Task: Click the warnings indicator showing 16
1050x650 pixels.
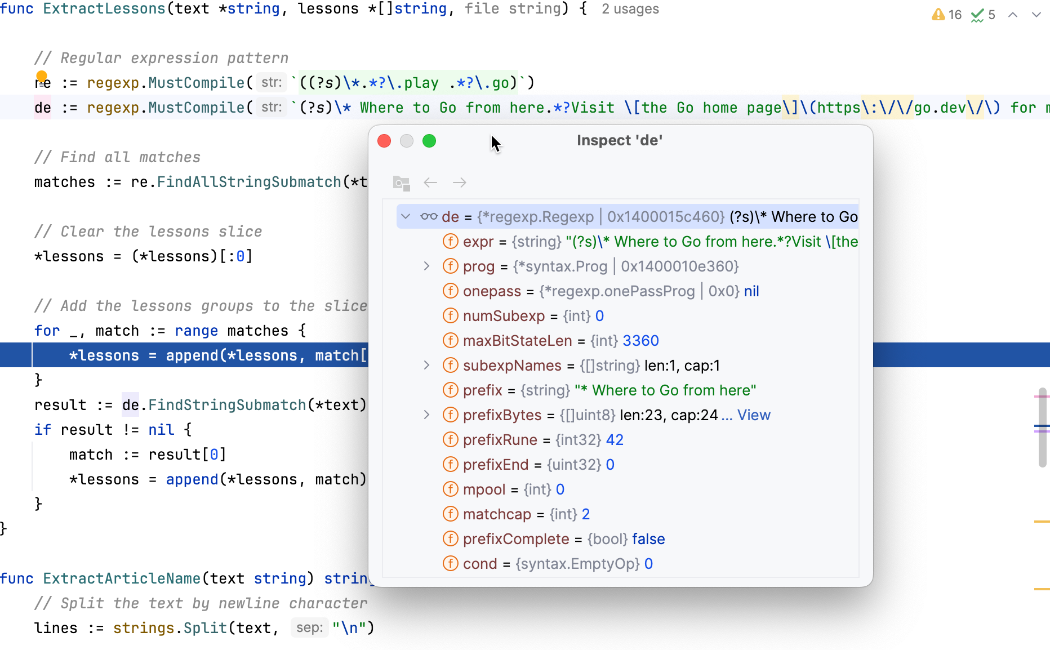Action: [946, 15]
